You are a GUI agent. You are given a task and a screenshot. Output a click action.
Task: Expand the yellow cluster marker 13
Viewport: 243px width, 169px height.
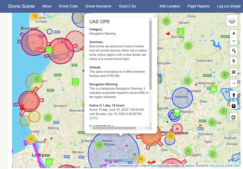tap(35, 16)
